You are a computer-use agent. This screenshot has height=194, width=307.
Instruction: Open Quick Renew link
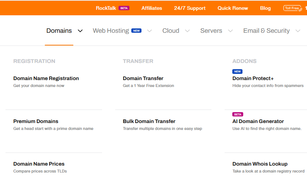[233, 8]
